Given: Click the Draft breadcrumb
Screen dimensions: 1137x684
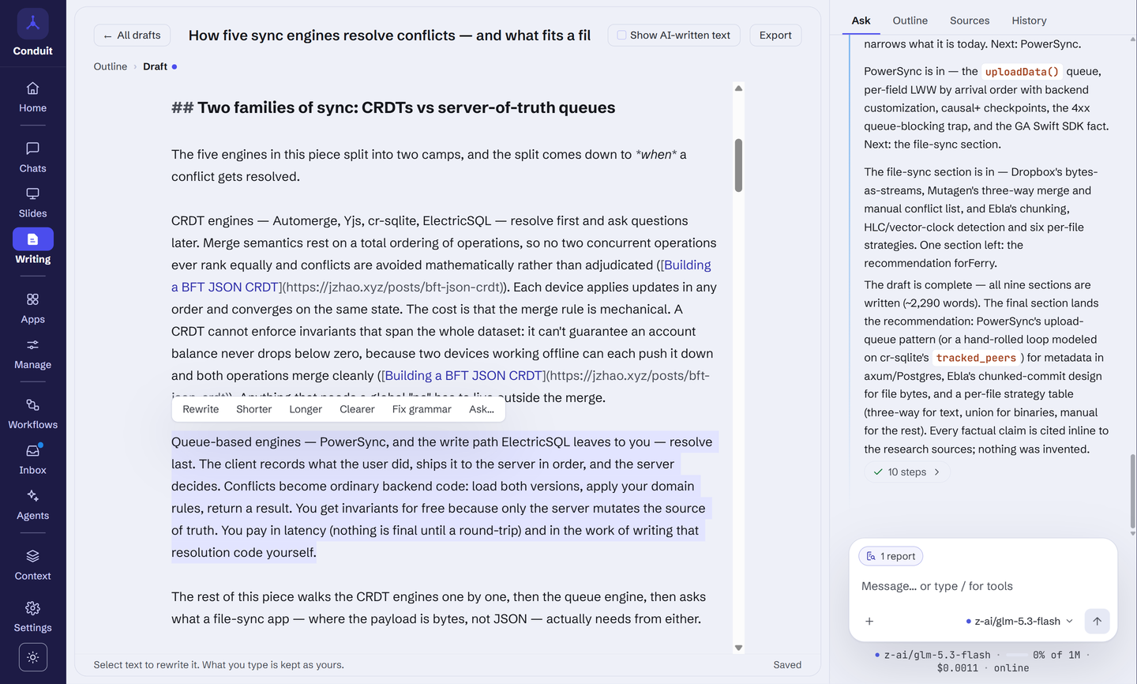Looking at the screenshot, I should coord(155,66).
